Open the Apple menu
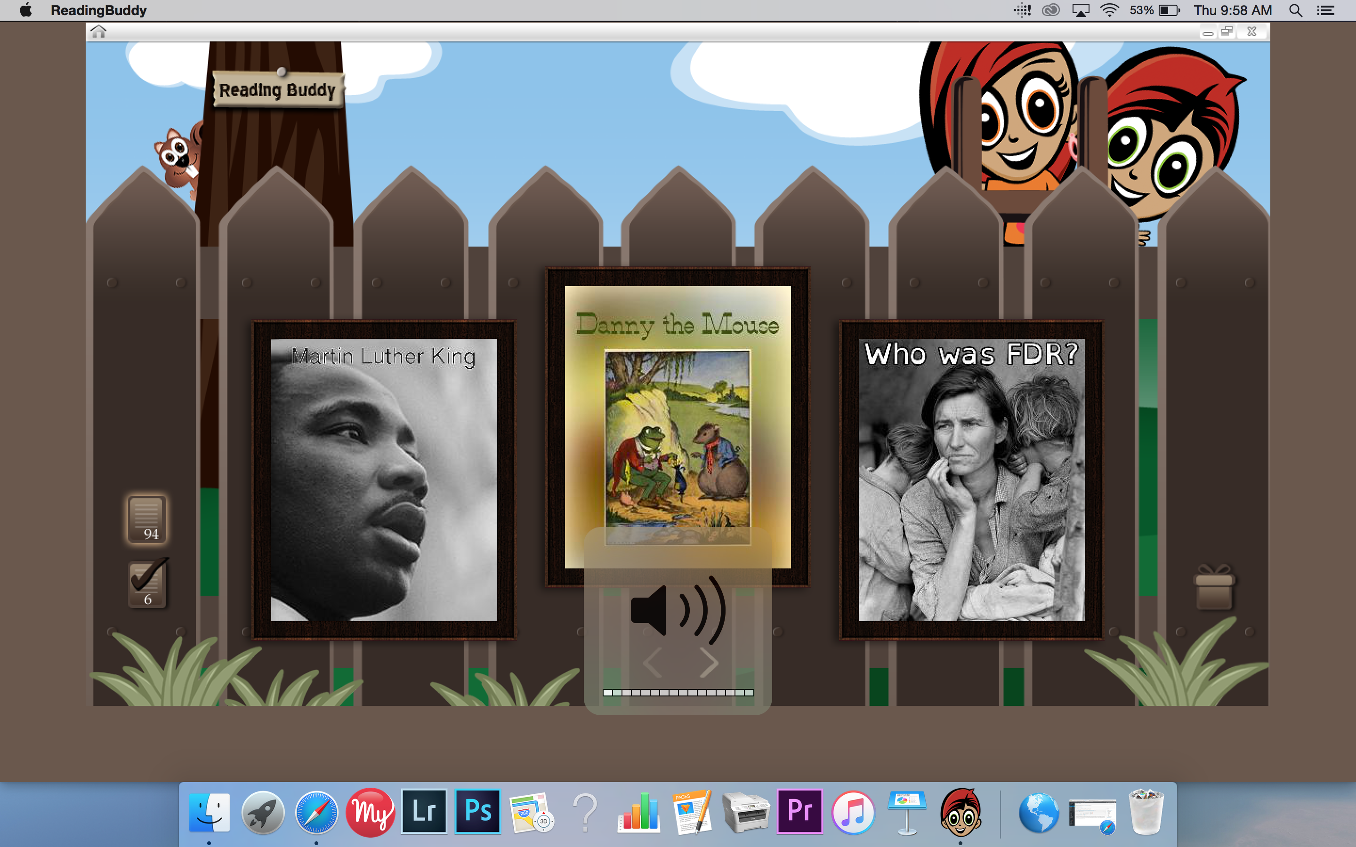Image resolution: width=1356 pixels, height=847 pixels. pyautogui.click(x=26, y=10)
